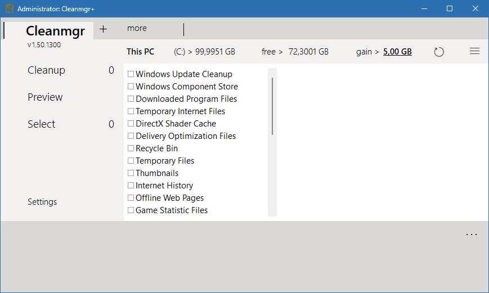The image size is (489, 293).
Task: Check Recycle Bin option
Action: (131, 148)
